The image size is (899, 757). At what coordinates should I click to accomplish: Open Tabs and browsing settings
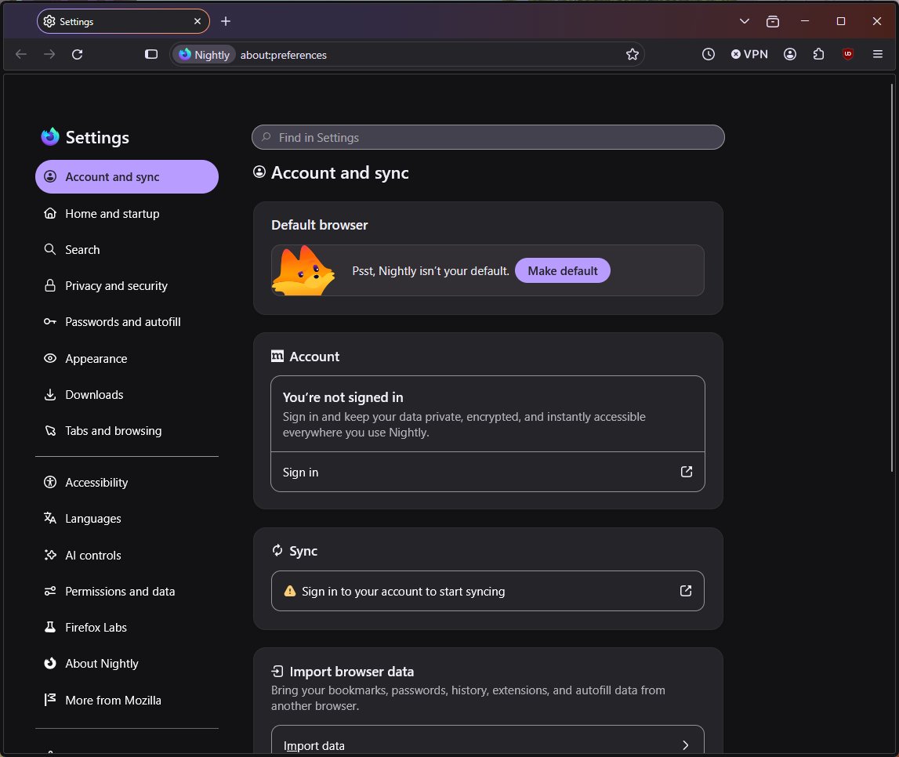(127, 430)
